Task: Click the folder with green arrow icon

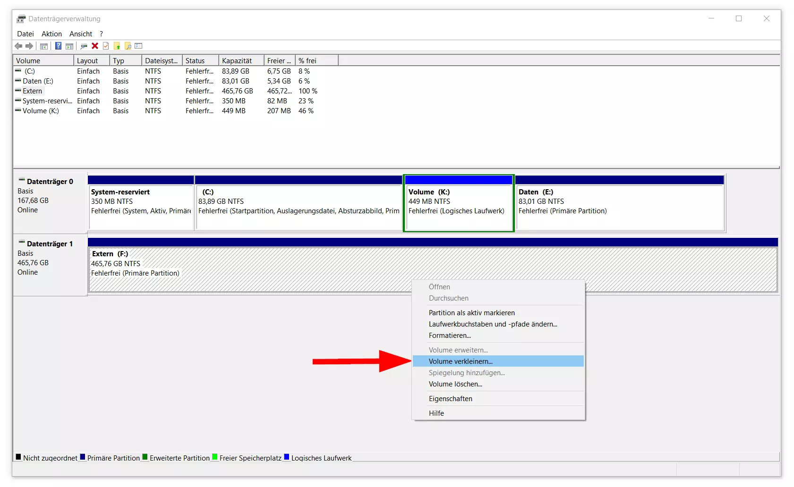Action: tap(117, 46)
